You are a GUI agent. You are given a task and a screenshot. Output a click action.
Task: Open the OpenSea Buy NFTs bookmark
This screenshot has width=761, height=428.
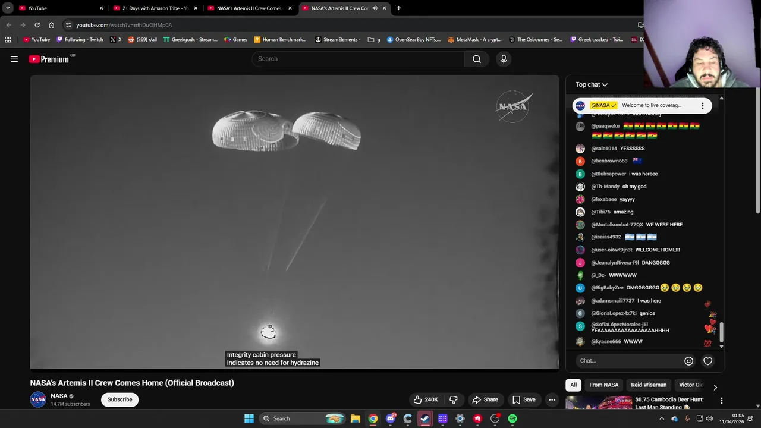(x=414, y=39)
